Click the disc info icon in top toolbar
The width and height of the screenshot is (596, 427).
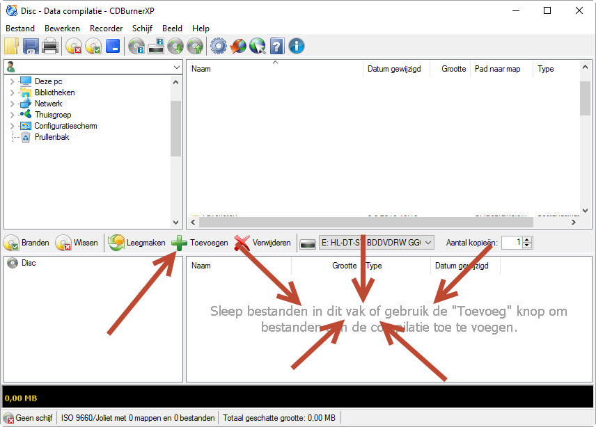click(136, 47)
